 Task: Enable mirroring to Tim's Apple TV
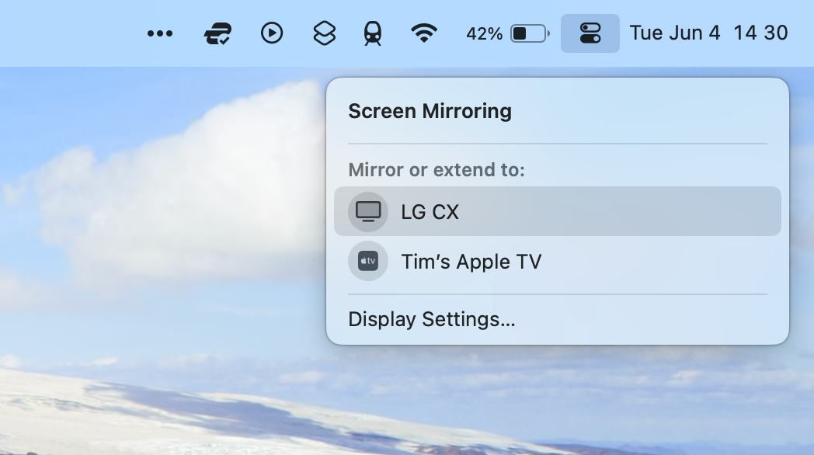(x=471, y=261)
